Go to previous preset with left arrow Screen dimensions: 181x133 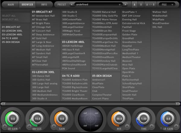click(71, 5)
